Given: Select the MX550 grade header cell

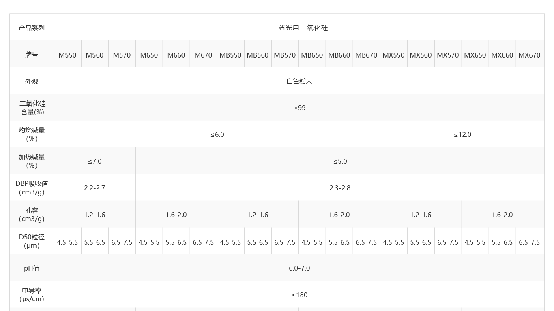Looking at the screenshot, I should 393,55.
